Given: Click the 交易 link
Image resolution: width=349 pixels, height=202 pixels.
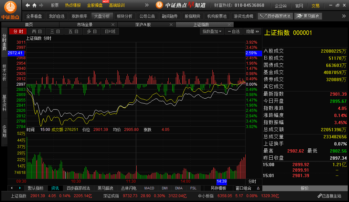Looking at the screenshot, I should click(315, 6).
